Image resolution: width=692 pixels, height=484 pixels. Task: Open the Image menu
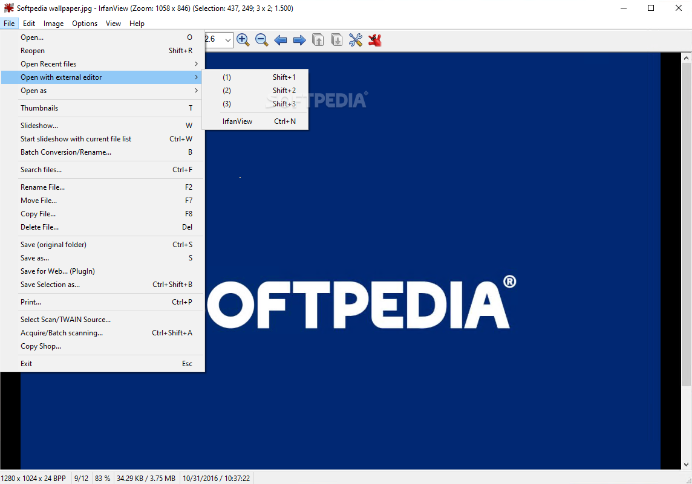[x=53, y=24]
